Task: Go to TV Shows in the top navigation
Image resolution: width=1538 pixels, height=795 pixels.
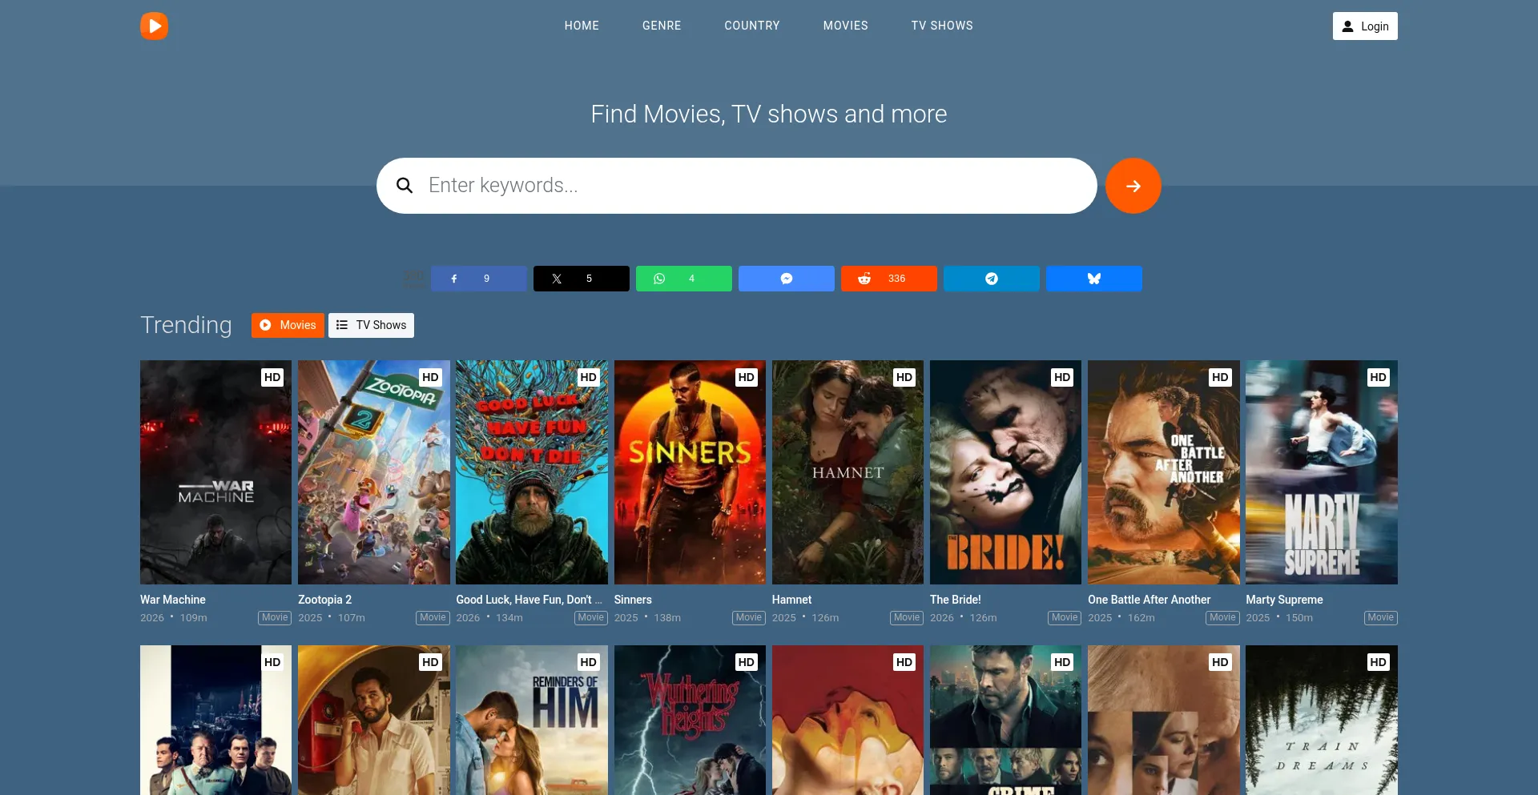Action: click(942, 26)
